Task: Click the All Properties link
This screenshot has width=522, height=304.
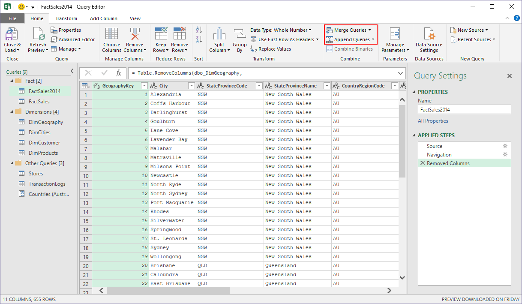Action: pyautogui.click(x=433, y=121)
